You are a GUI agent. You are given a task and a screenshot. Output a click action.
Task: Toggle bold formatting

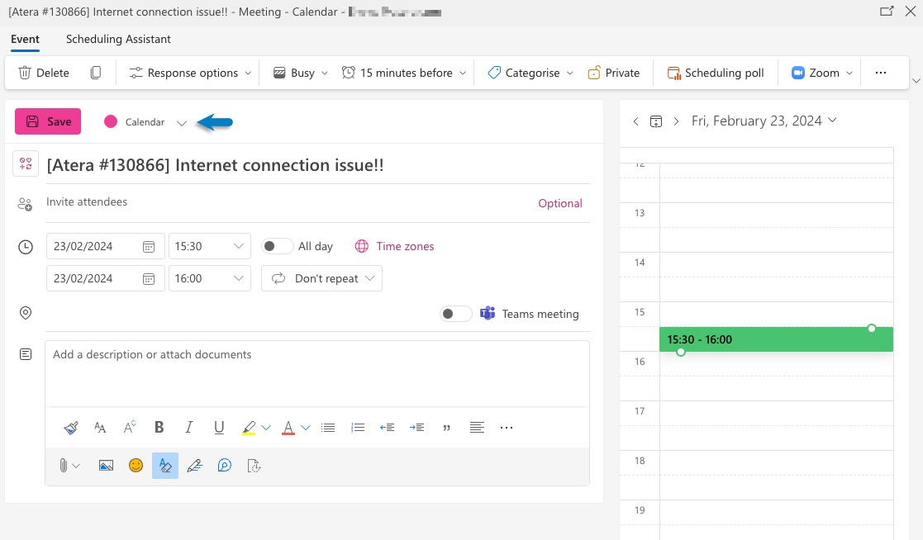[x=159, y=428]
